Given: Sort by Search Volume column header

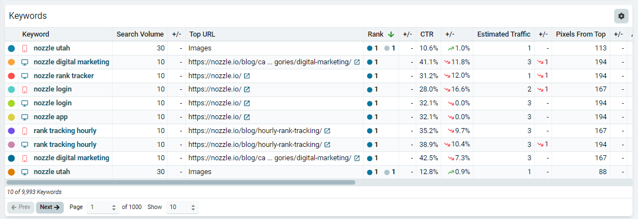Looking at the screenshot, I should (140, 34).
